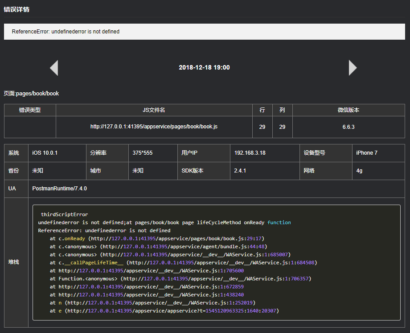The width and height of the screenshot is (410, 333).
Task: Click the 错误类型 column header
Action: pos(30,110)
